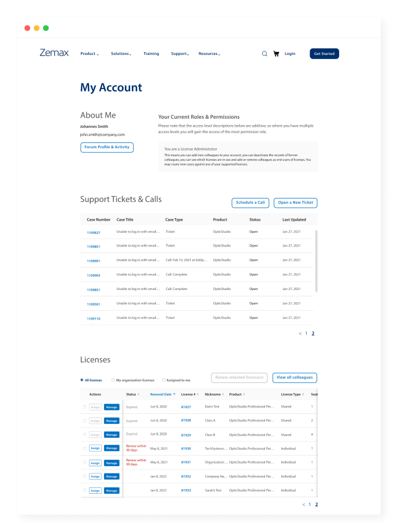Open case number 1109501

point(94,304)
